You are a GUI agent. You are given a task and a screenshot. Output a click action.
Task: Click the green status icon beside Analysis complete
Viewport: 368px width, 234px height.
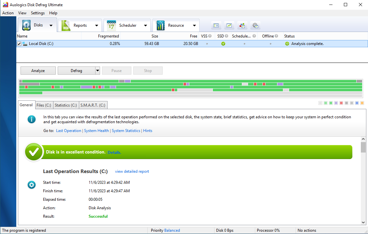coord(287,44)
